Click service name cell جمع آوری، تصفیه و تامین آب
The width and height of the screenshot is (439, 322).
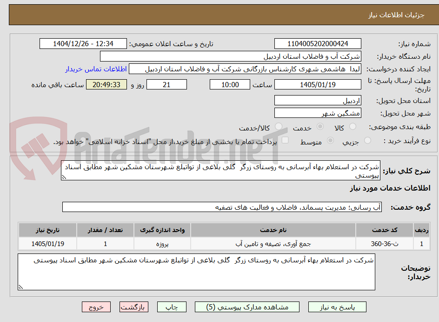click(273, 244)
